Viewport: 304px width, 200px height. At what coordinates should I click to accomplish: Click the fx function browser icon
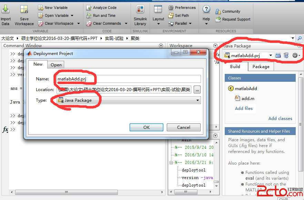click(x=5, y=129)
